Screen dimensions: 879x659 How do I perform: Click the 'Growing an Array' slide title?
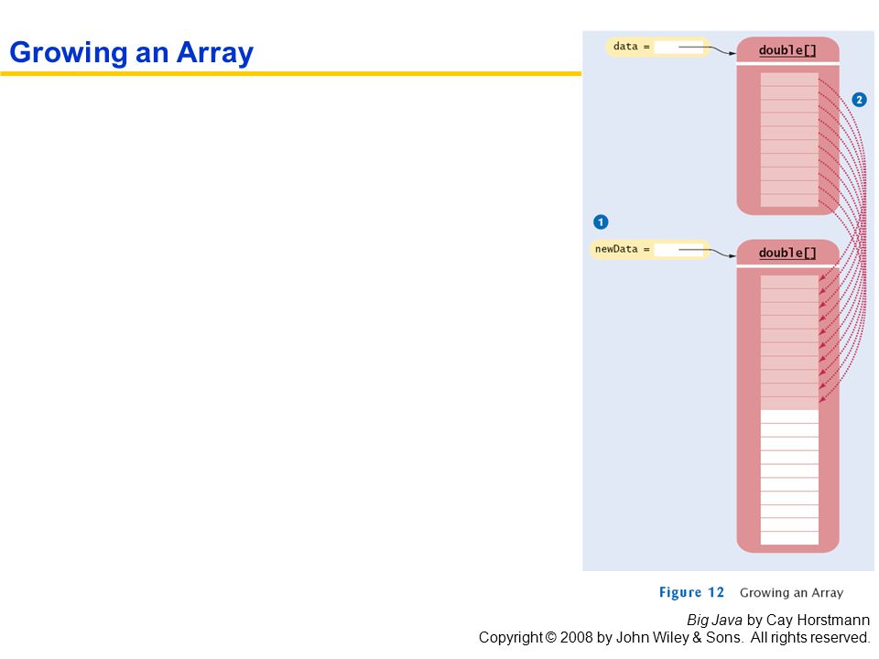click(132, 53)
